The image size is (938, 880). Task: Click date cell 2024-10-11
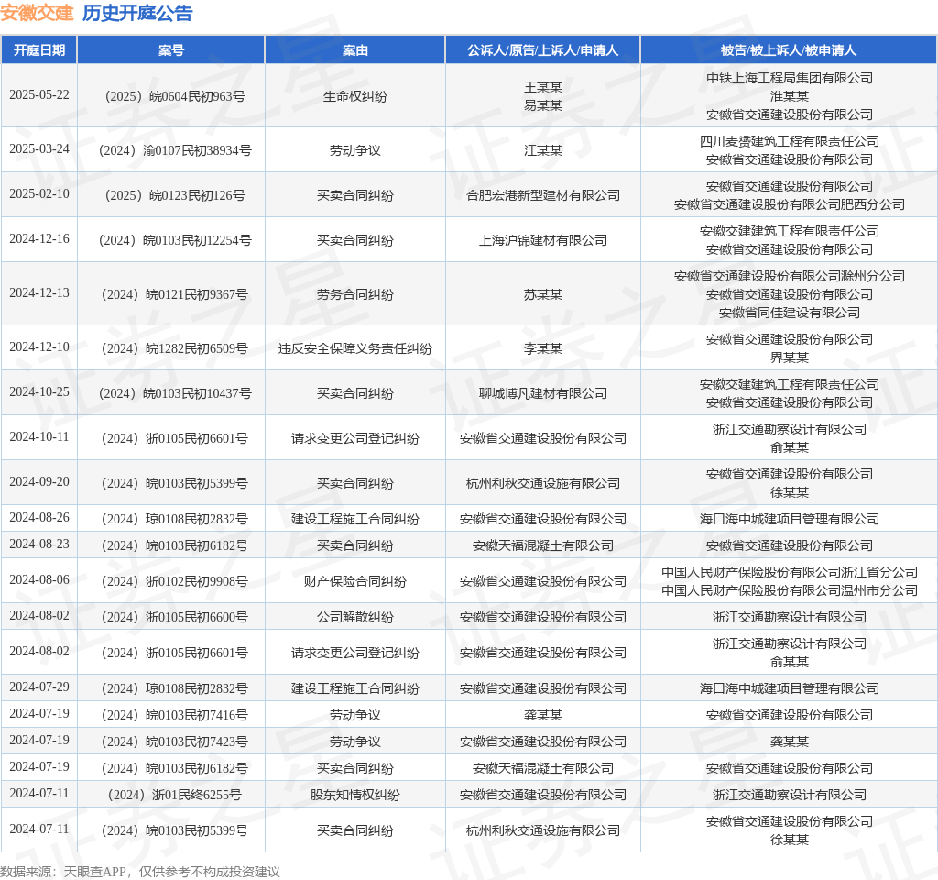pos(38,437)
